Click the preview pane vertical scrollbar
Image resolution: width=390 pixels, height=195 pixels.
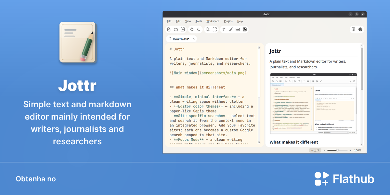[x=362, y=95]
